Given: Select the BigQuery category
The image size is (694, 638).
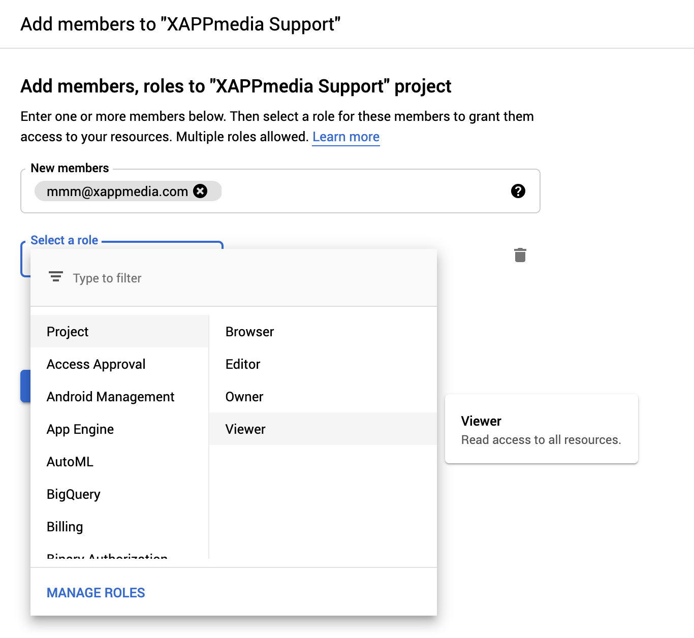Looking at the screenshot, I should [x=120, y=494].
